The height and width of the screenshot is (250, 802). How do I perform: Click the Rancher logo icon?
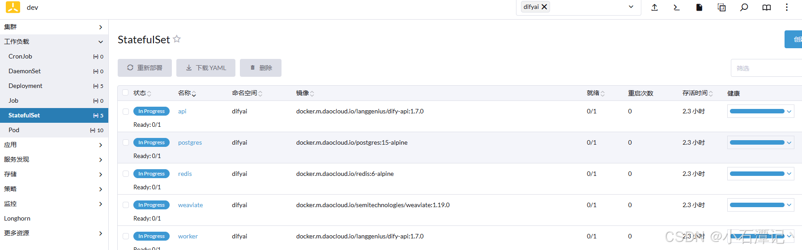click(13, 7)
